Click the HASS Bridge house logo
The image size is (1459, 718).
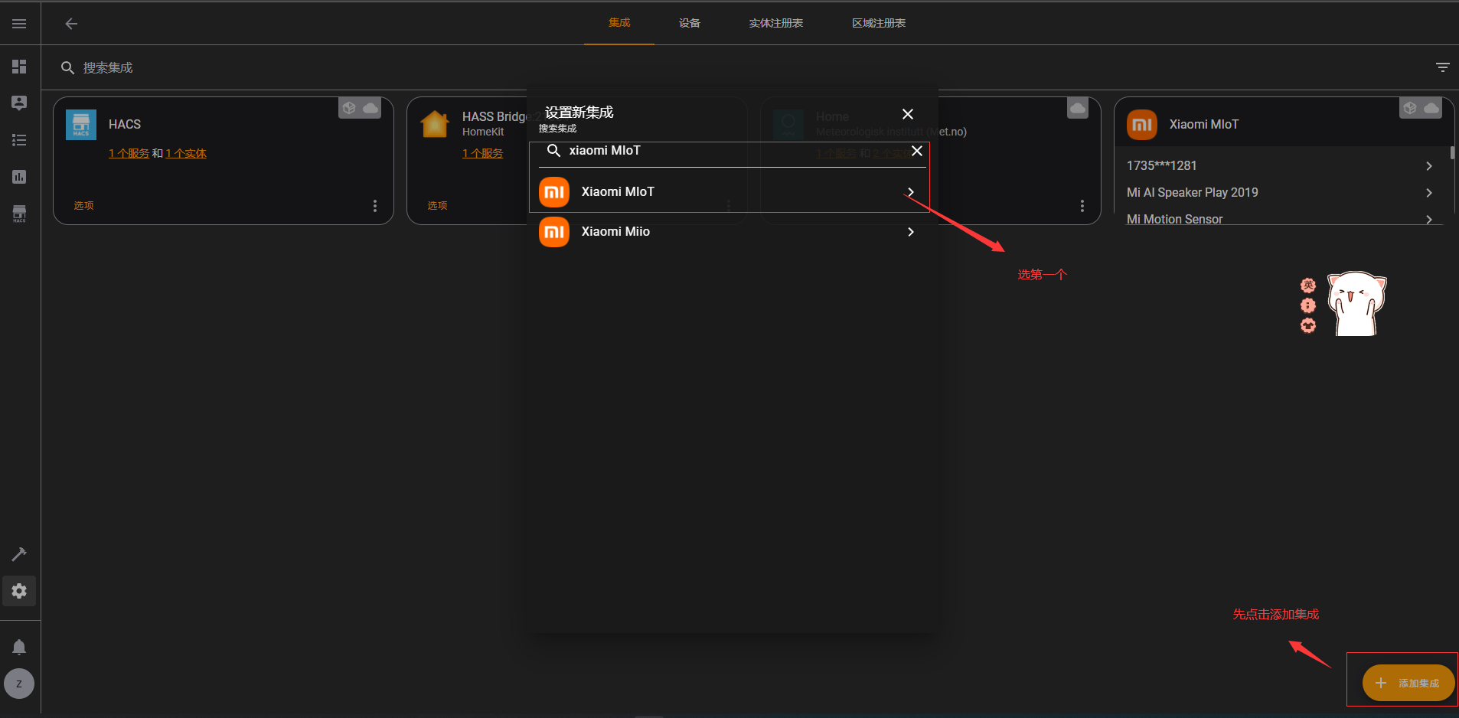click(435, 124)
